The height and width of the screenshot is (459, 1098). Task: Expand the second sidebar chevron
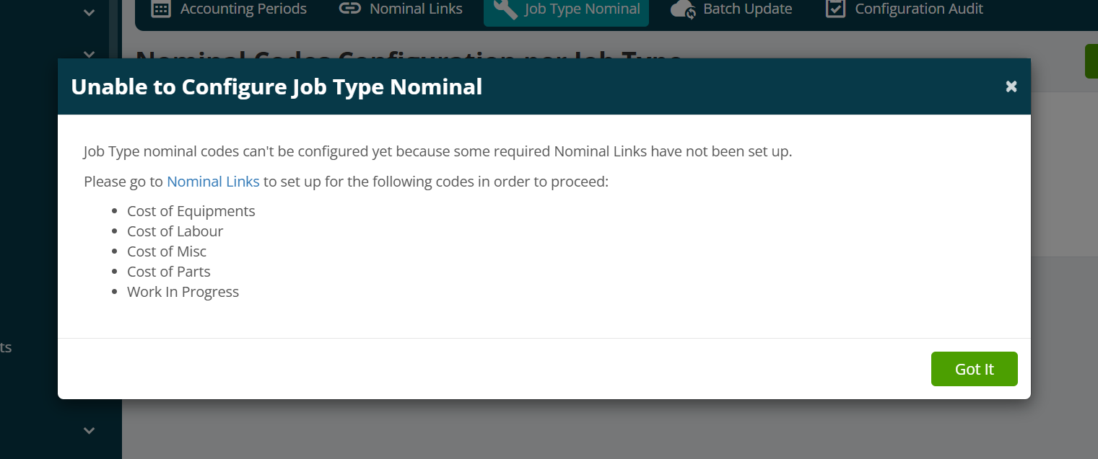point(90,54)
